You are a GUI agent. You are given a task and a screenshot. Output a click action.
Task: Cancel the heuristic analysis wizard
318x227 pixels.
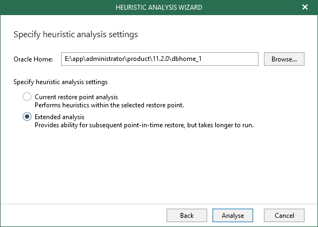[x=284, y=216]
